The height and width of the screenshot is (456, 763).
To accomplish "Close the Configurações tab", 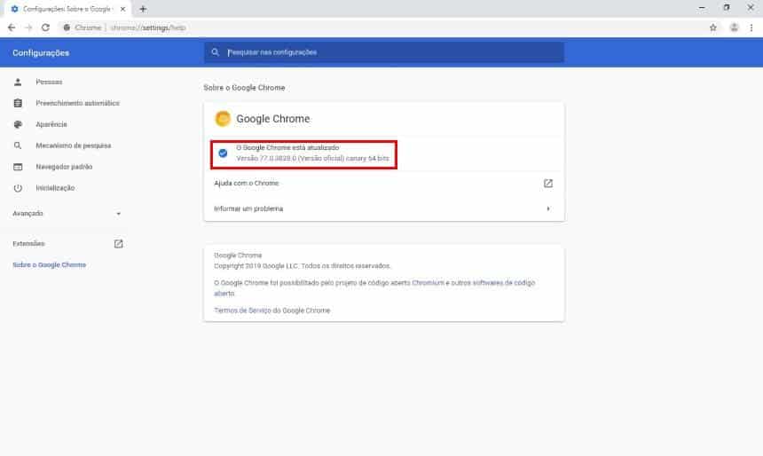I will pos(122,9).
